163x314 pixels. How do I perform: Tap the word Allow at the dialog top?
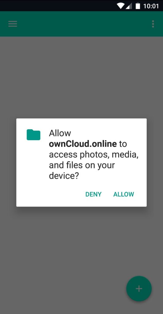pyautogui.click(x=60, y=133)
